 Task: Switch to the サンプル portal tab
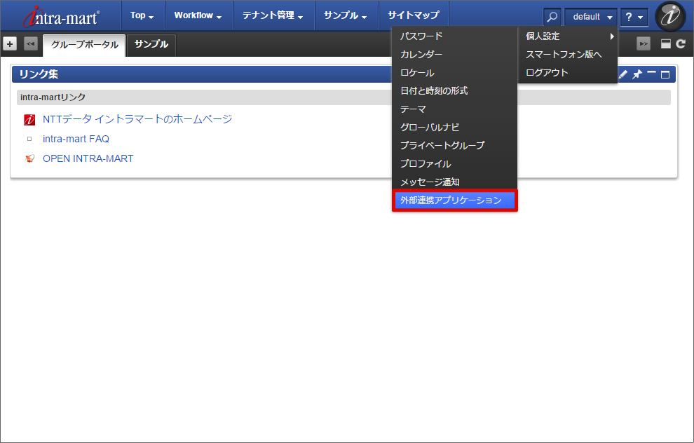(x=151, y=45)
